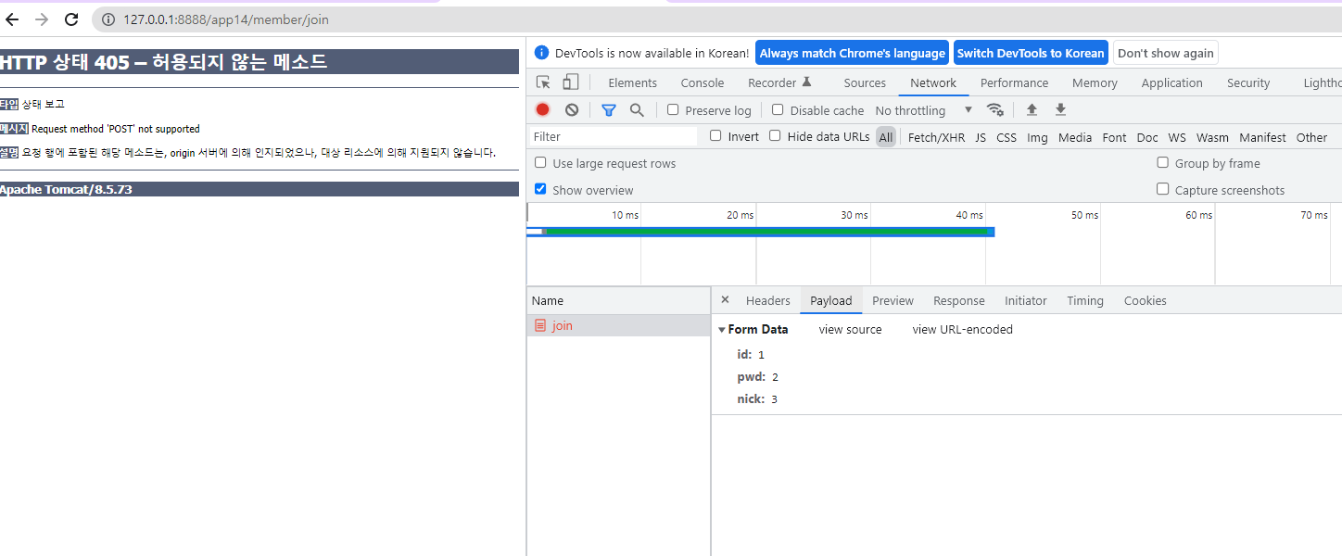
Task: Select the Network tab
Action: 933,82
